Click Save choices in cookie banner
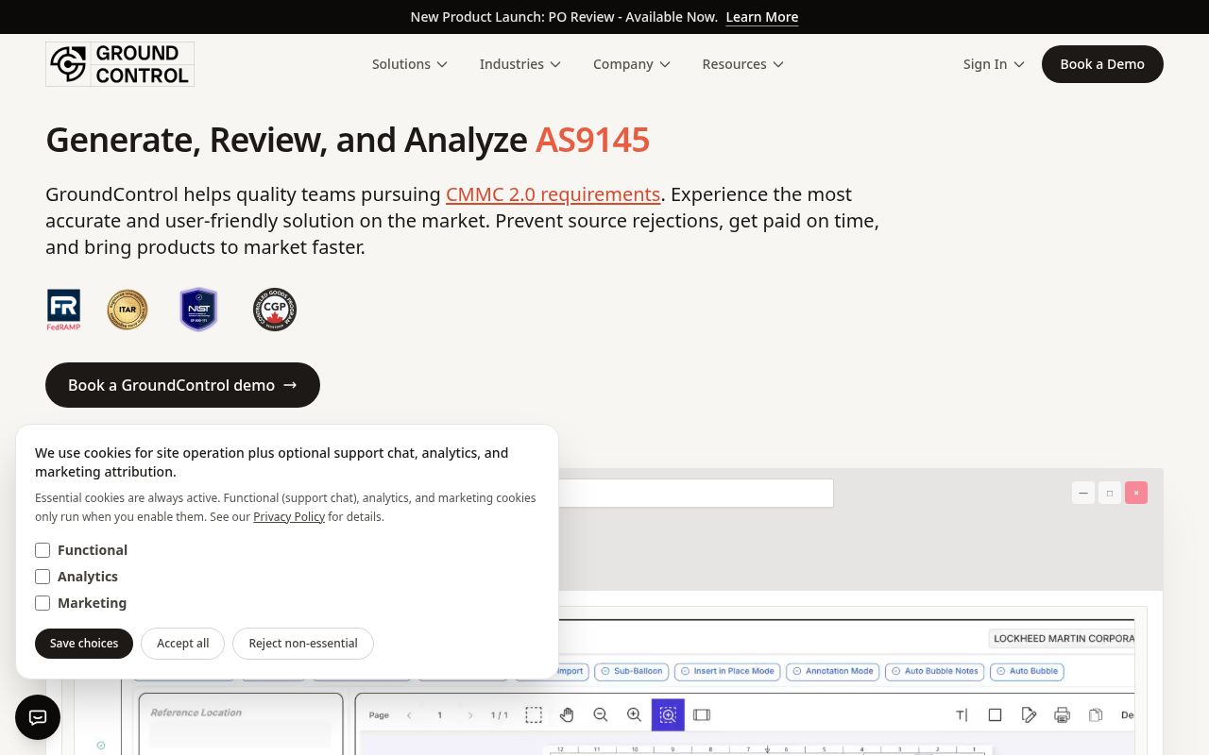Screen dimensions: 1209x755 coord(84,644)
